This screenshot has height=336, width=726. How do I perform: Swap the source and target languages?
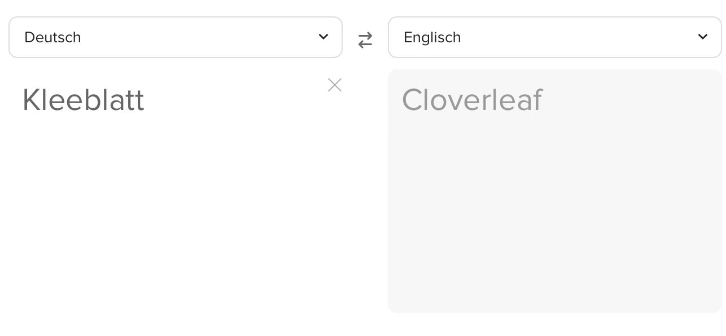click(365, 40)
